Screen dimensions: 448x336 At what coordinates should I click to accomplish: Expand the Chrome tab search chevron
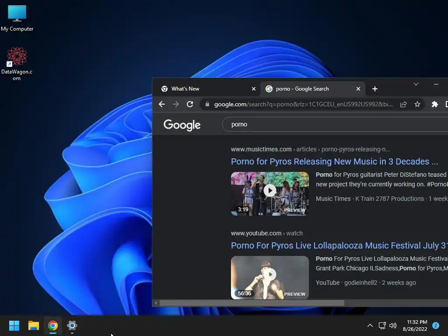[x=416, y=84]
